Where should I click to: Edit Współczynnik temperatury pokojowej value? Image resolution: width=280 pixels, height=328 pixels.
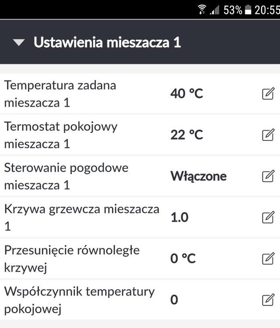click(268, 300)
